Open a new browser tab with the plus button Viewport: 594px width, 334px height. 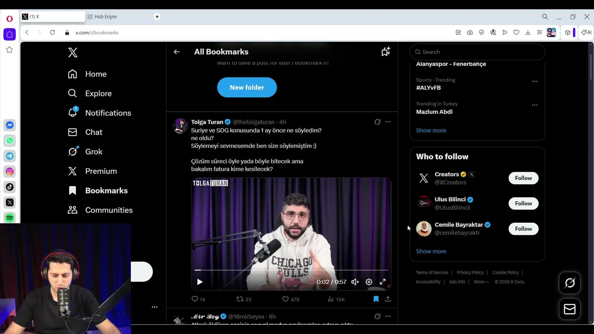coord(157,17)
